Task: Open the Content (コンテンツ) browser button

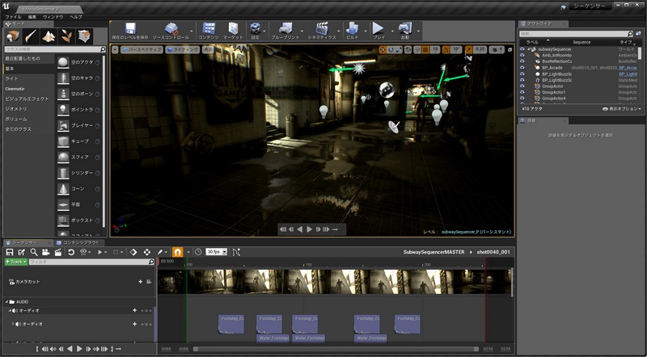Action: 209,31
